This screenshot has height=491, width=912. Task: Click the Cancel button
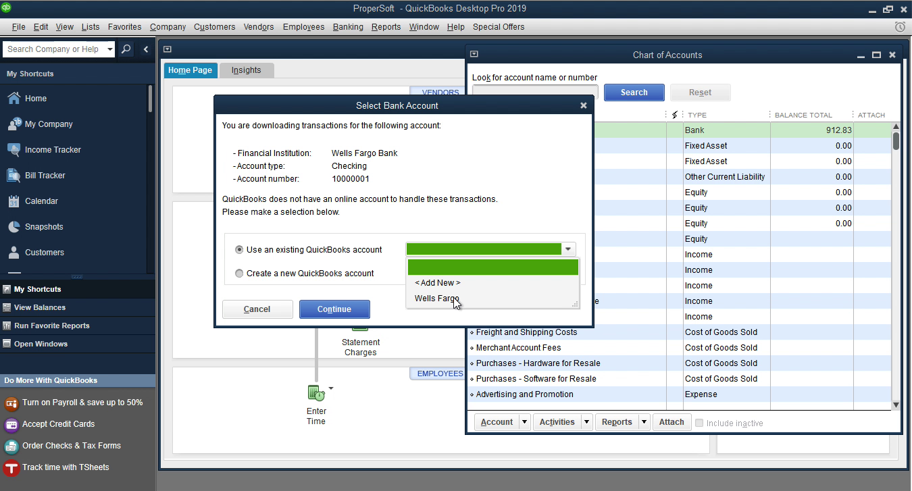click(x=257, y=309)
